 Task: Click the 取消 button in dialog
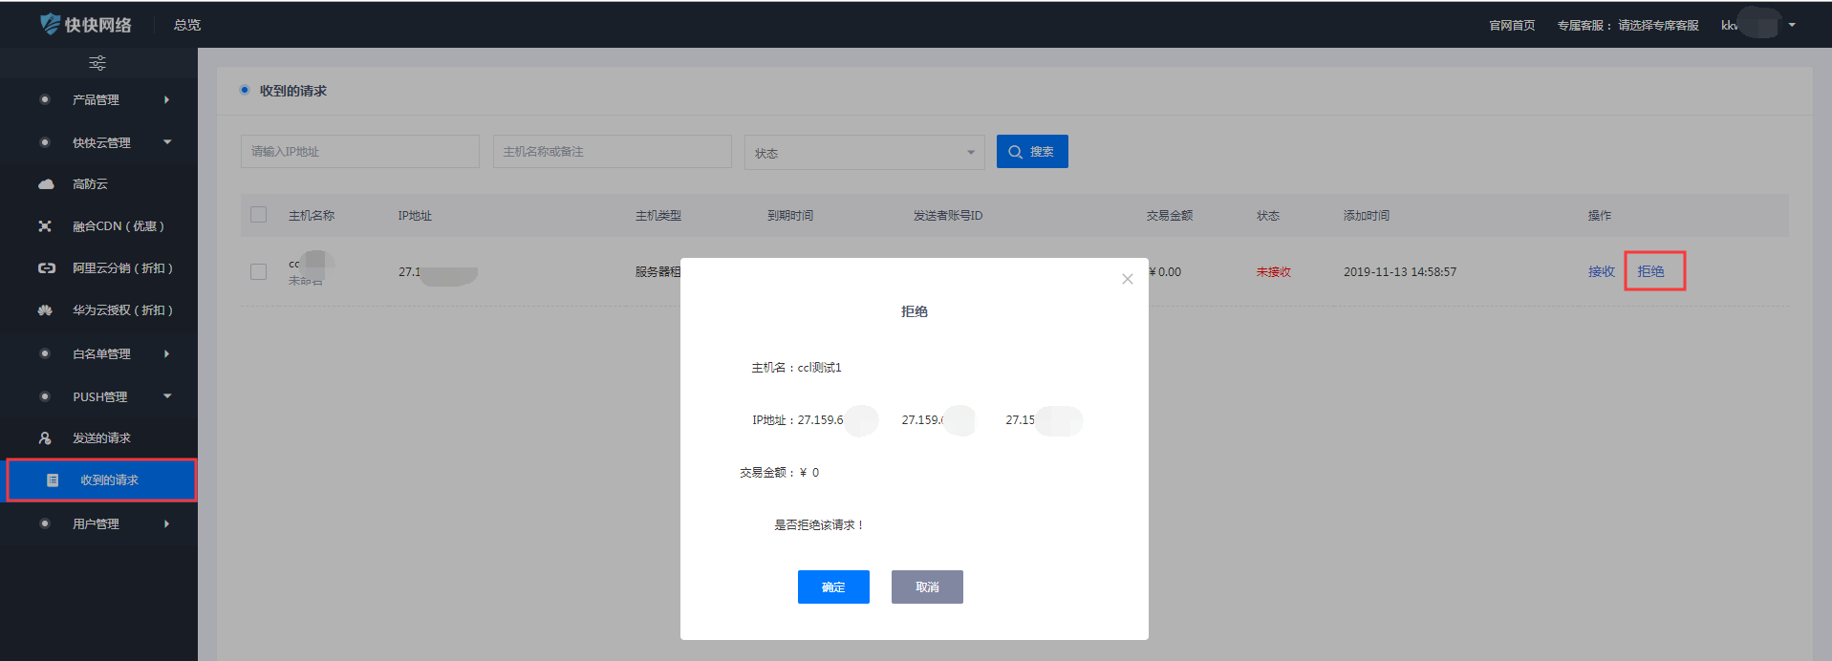[927, 586]
